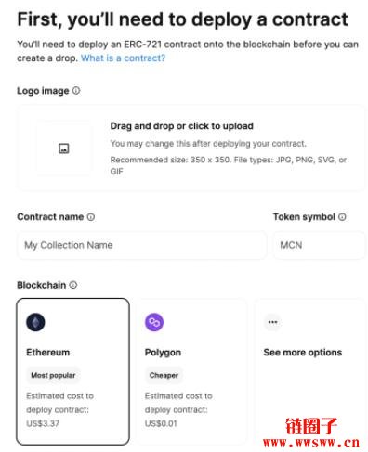Click the Ethereum estimated cost US$3.37 text

43,423
